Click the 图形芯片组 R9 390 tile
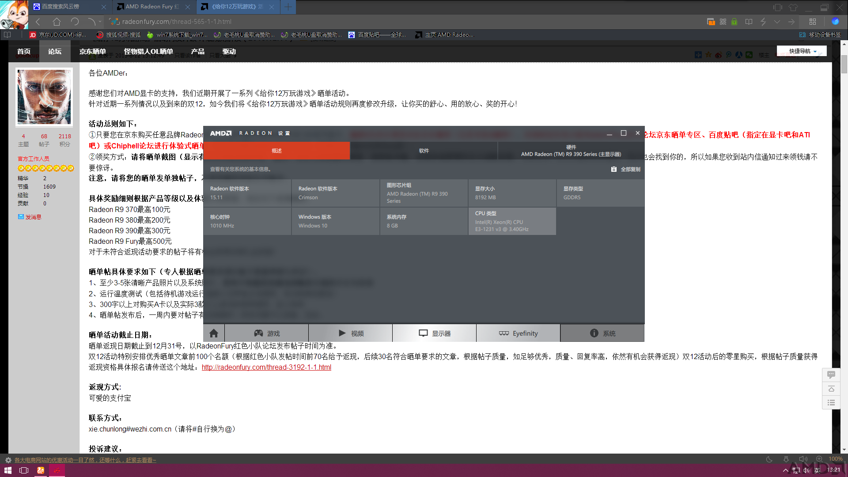848x477 pixels. click(424, 193)
